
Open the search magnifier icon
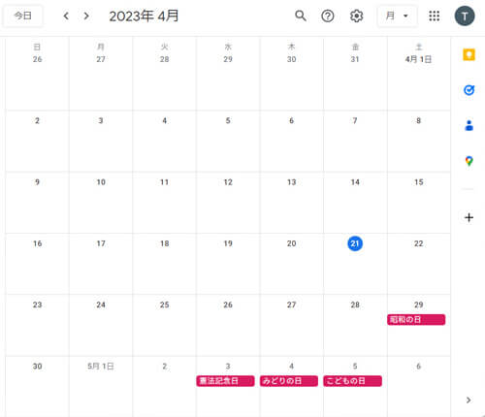[301, 16]
